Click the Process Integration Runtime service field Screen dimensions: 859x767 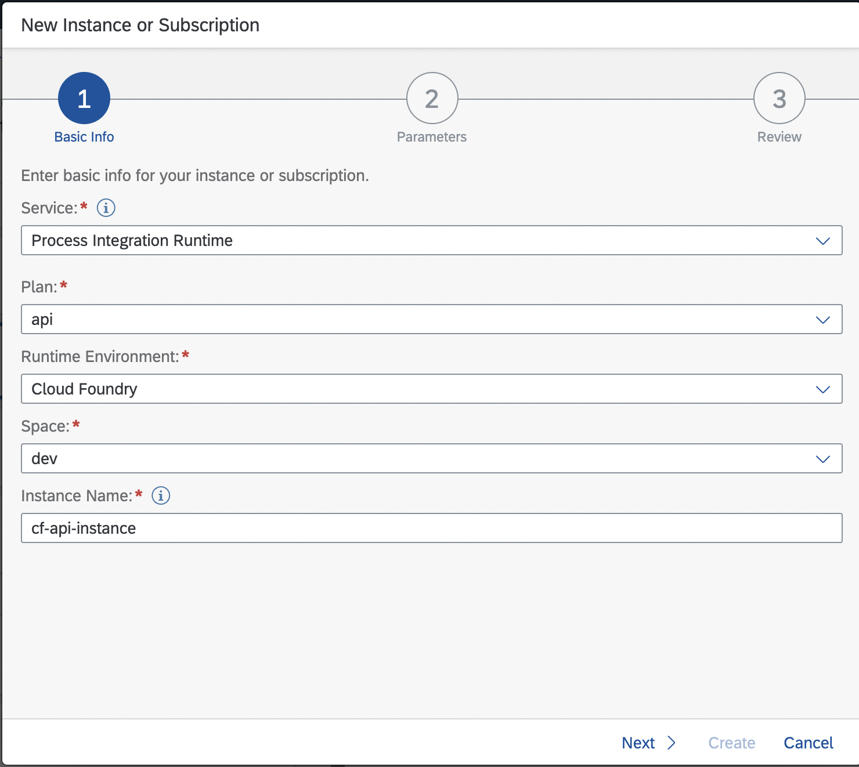(x=406, y=241)
